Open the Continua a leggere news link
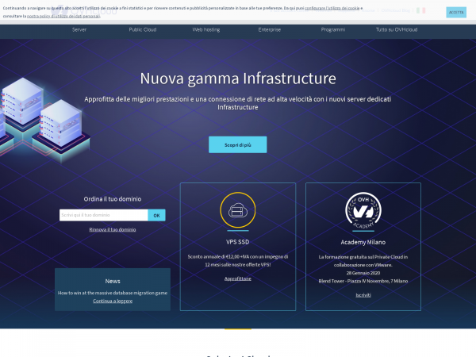Viewport: 476px width, 357px height. pos(113,301)
